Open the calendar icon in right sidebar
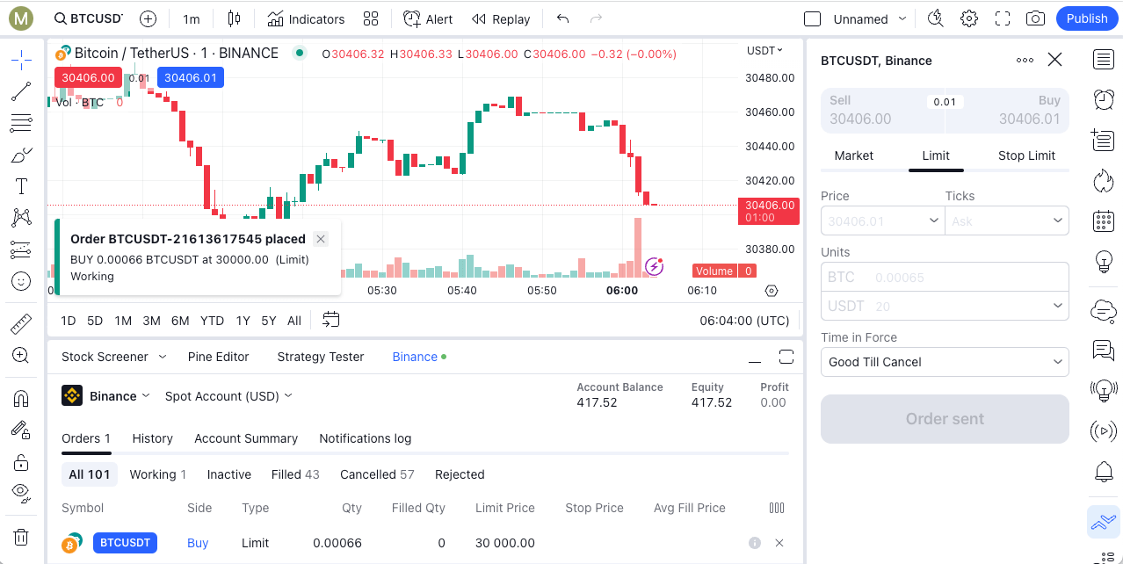The height and width of the screenshot is (564, 1123). click(x=1104, y=221)
